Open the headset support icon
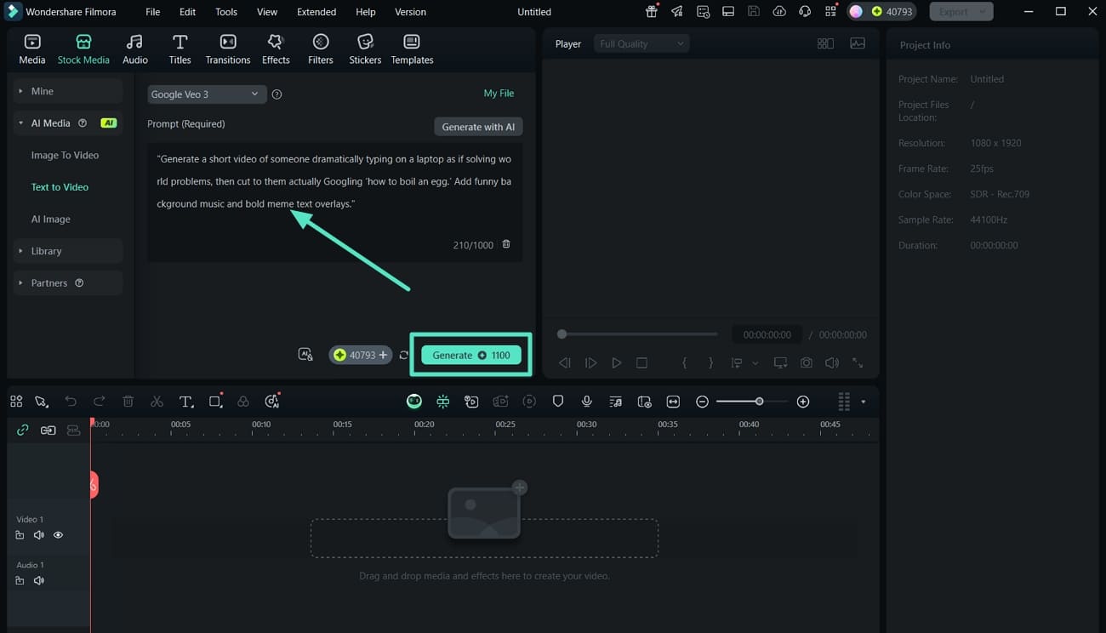1106x633 pixels. tap(805, 12)
